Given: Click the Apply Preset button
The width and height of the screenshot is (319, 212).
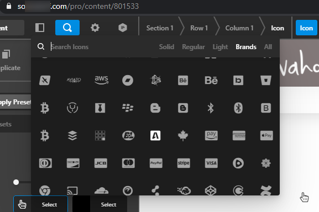Looking at the screenshot, I should 15,102.
